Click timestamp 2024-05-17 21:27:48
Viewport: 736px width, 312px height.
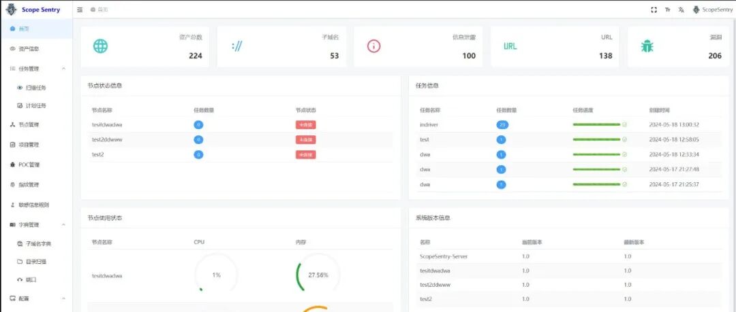click(x=674, y=169)
